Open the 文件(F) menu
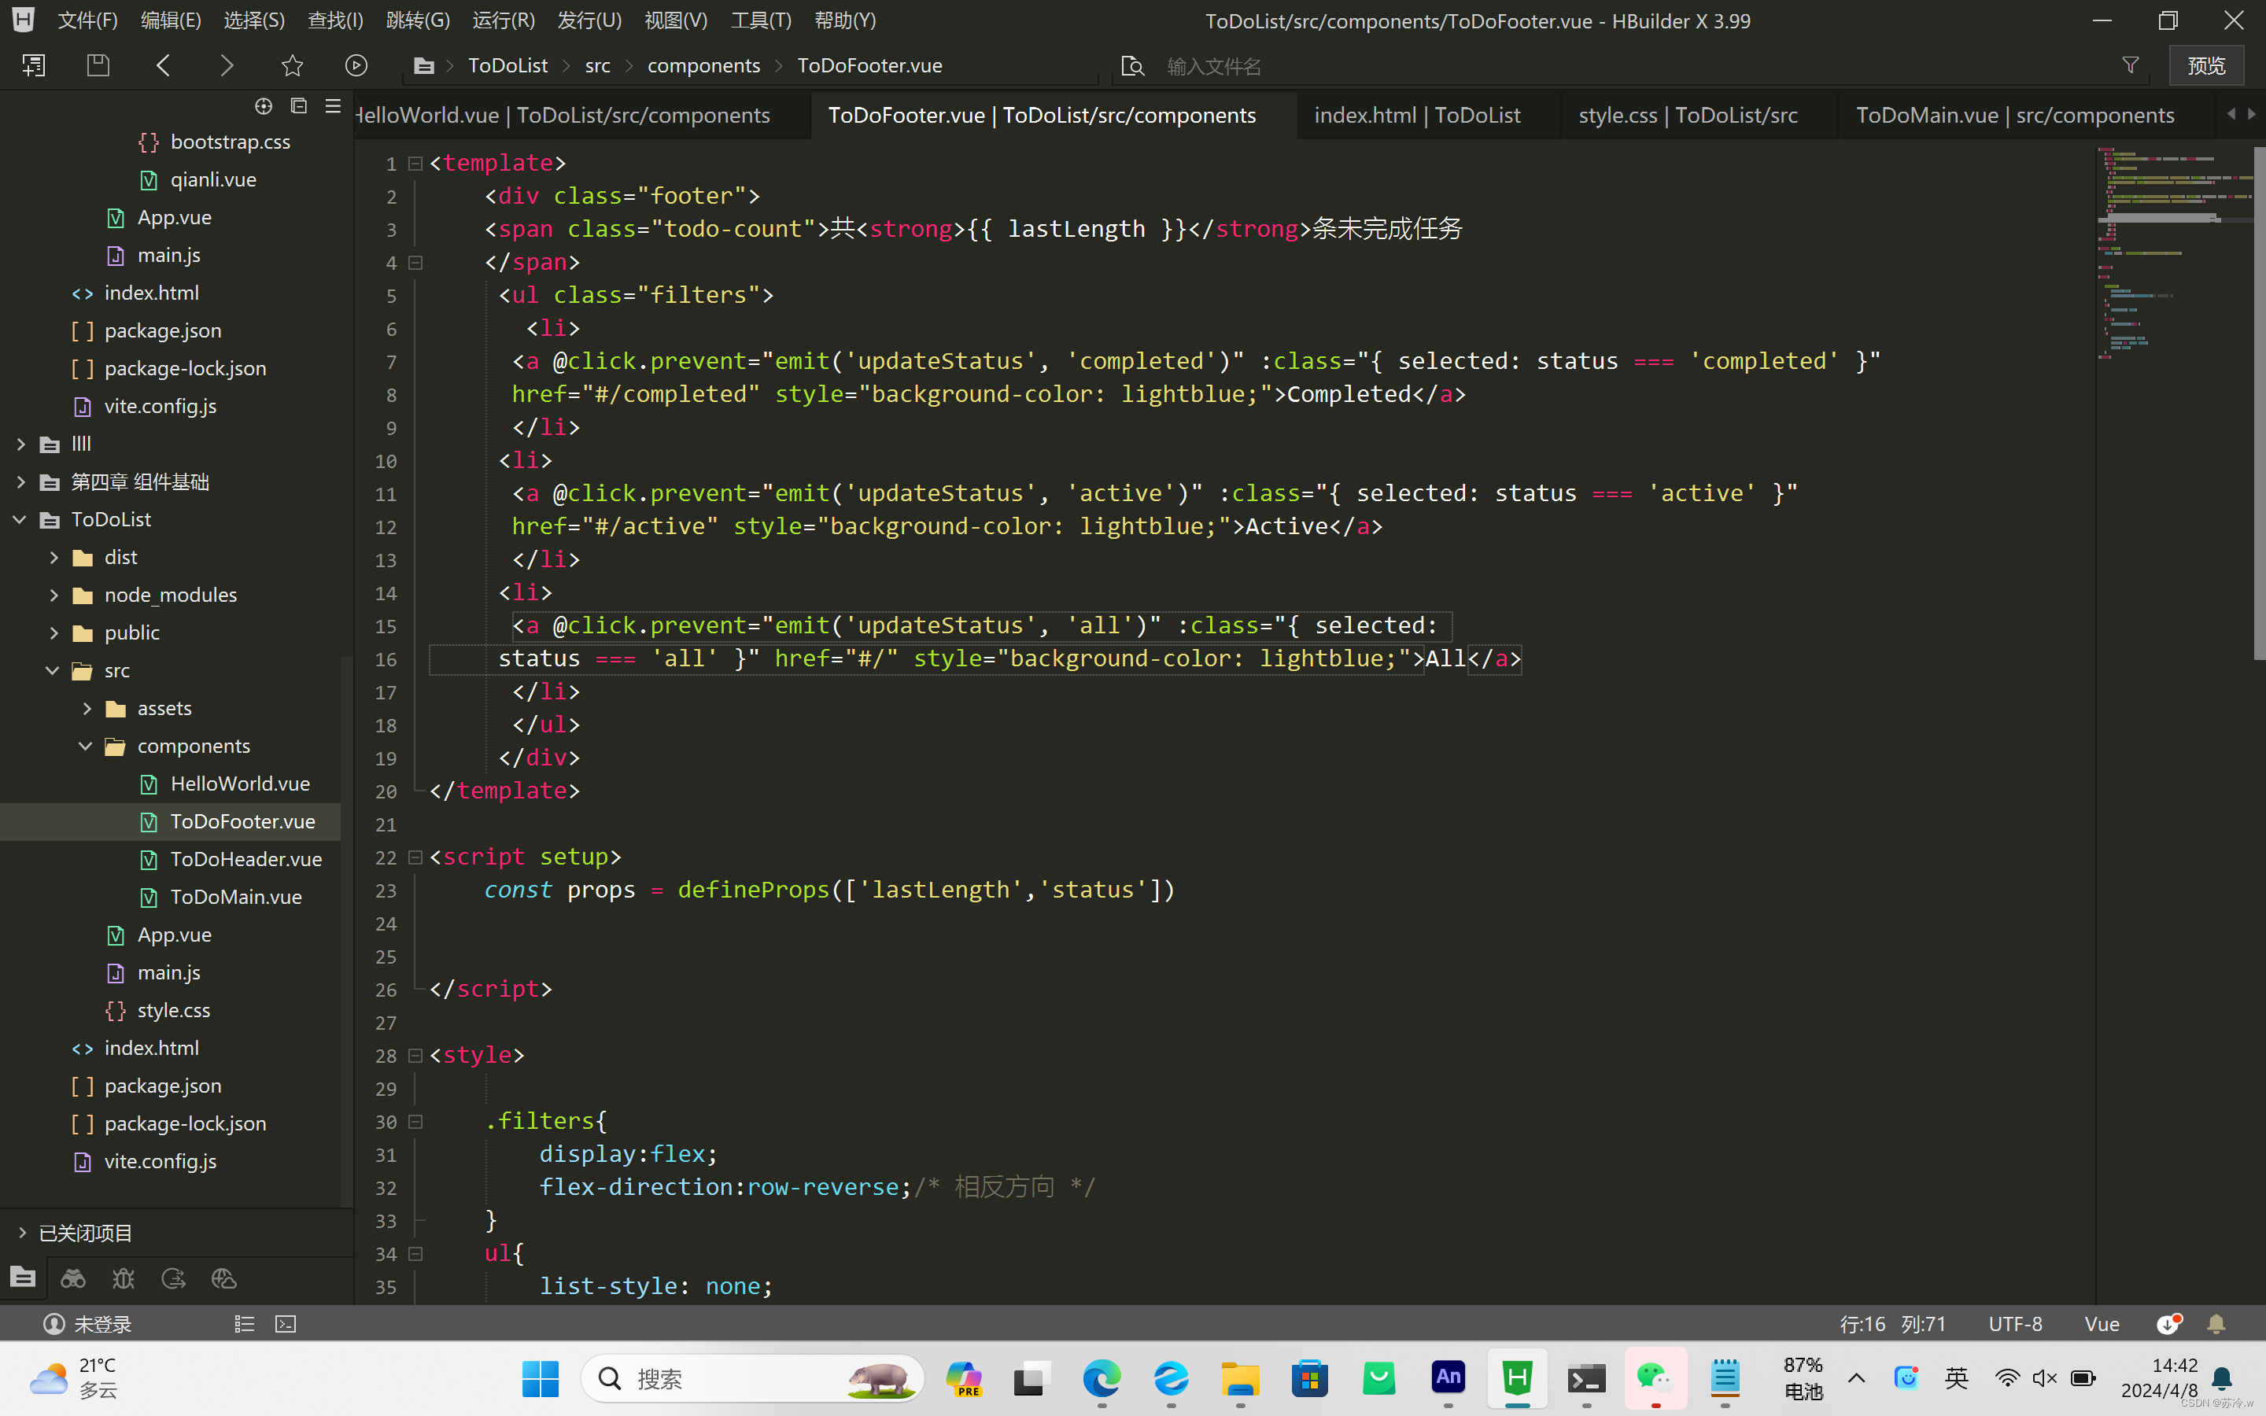 pos(87,20)
